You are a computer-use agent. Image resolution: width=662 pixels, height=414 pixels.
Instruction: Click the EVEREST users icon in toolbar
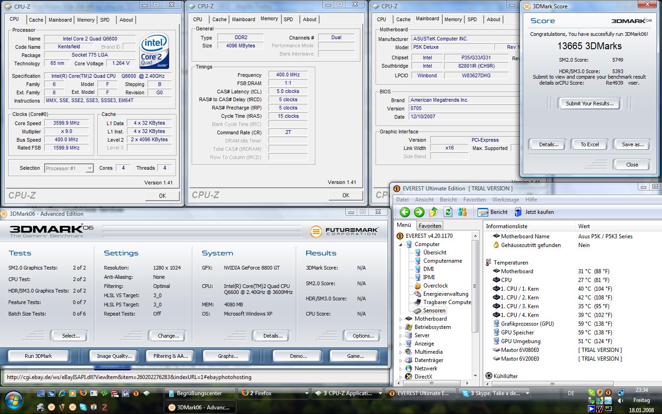click(462, 212)
